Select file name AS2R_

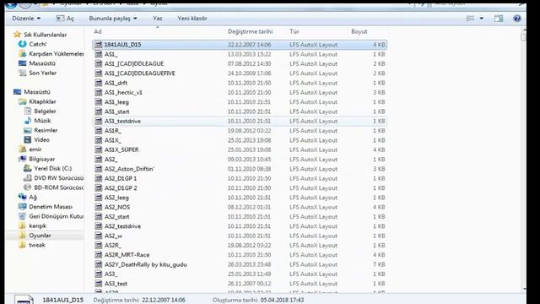tap(112, 246)
